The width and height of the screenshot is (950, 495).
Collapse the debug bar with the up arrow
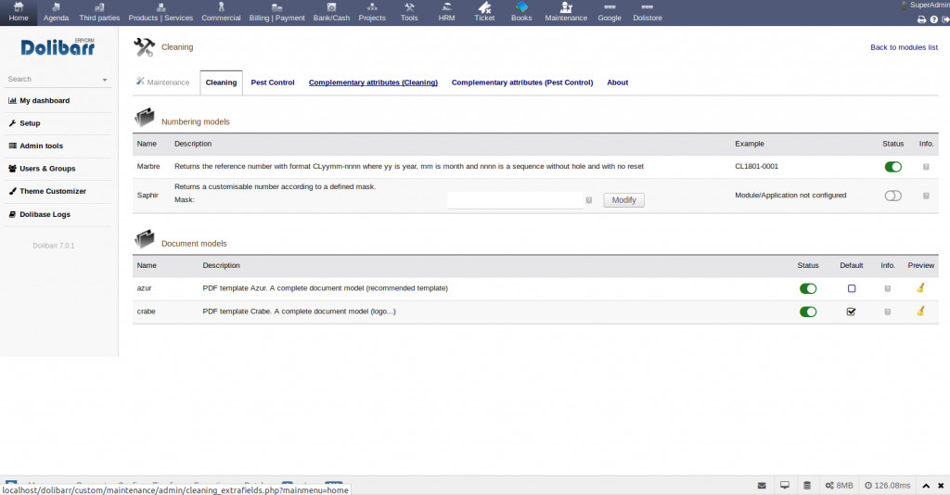pyautogui.click(x=925, y=485)
